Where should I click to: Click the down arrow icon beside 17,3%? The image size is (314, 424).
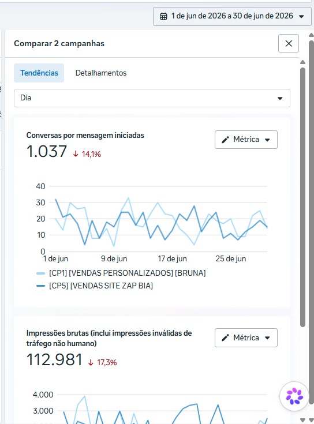click(91, 362)
